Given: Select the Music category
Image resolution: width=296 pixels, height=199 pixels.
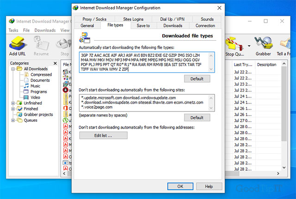Looking at the screenshot, I should click(x=35, y=86).
